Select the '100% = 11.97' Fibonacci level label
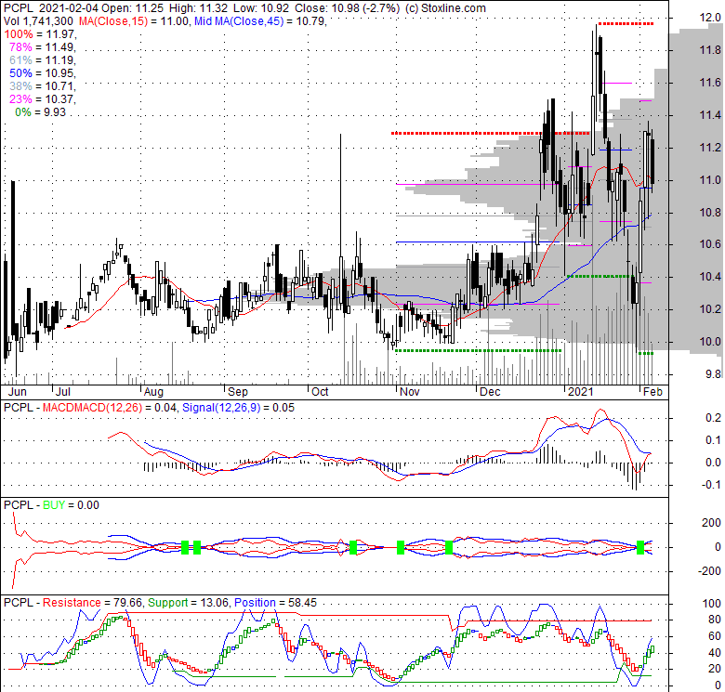This screenshot has height=692, width=725. pyautogui.click(x=40, y=34)
